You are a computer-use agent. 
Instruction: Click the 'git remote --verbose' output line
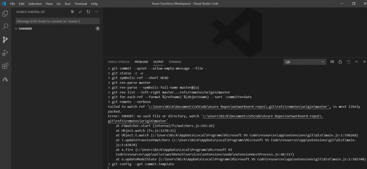click(x=129, y=102)
